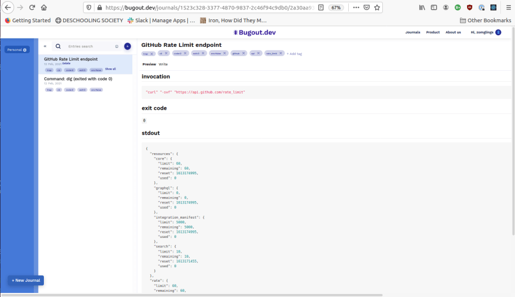The image size is (515, 297).
Task: Show all tags of the first entry
Action: [x=111, y=69]
